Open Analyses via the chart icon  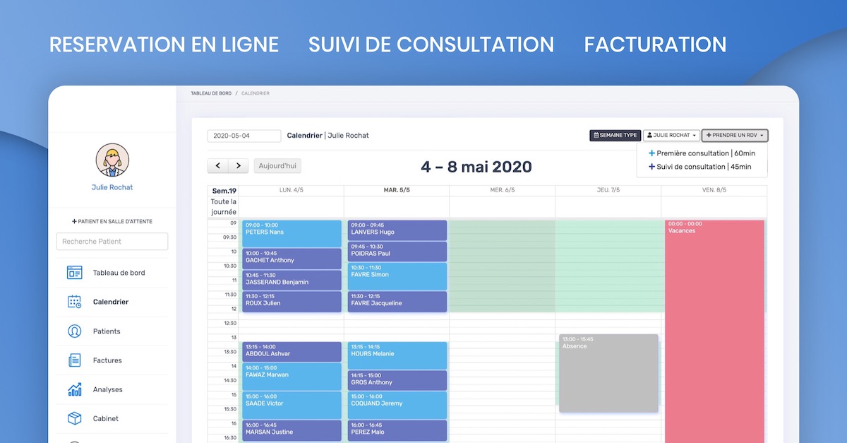[74, 389]
